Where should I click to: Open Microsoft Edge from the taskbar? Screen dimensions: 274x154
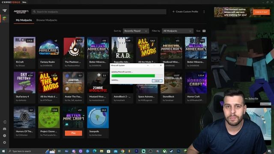coord(95,151)
